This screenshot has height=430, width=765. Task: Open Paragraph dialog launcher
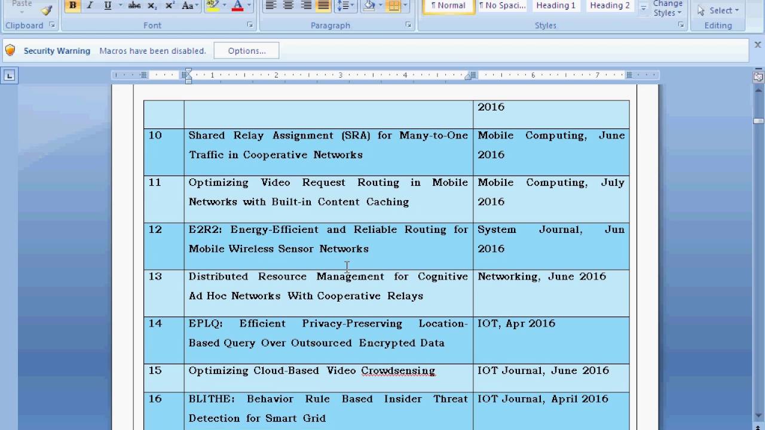(x=408, y=25)
